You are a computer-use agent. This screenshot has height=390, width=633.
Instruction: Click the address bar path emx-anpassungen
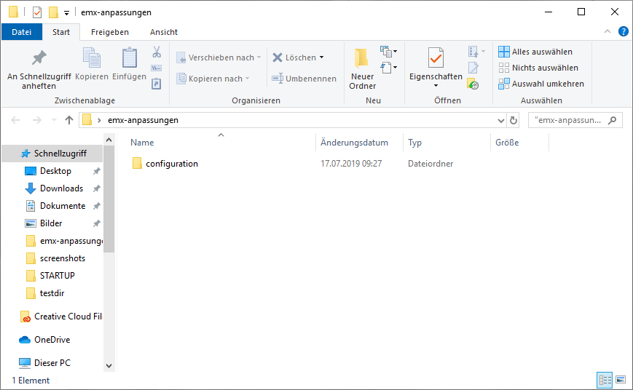pos(143,120)
